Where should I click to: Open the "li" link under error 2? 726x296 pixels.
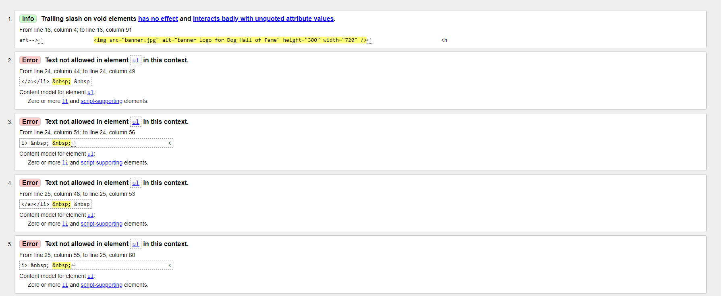pos(65,101)
